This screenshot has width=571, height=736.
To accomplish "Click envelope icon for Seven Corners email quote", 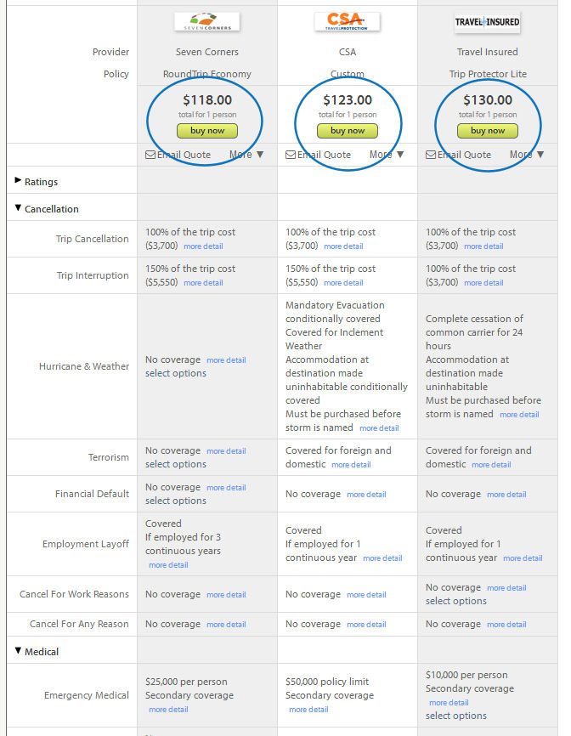I will 150,155.
